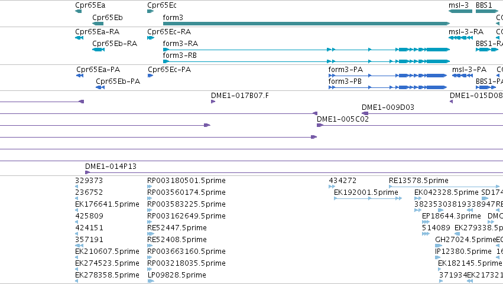
Task: Click the Cpr65Eb-RA transcript label
Action: (115, 44)
